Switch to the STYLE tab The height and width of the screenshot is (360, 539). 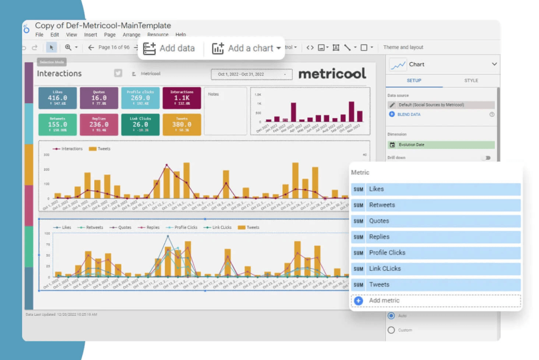[471, 81]
